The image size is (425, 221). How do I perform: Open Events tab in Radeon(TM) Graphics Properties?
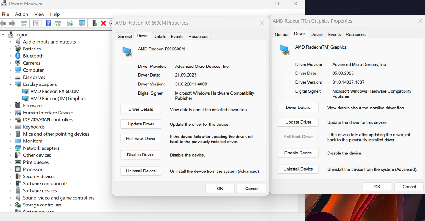tap(334, 34)
